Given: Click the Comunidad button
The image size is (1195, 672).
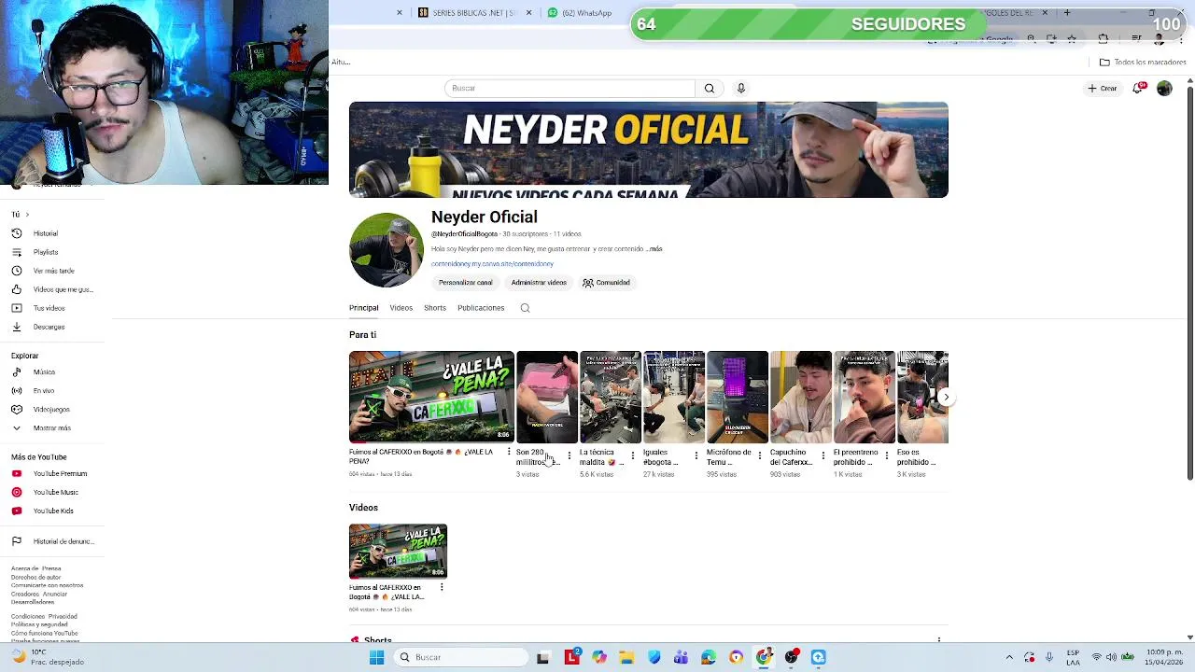Looking at the screenshot, I should pyautogui.click(x=607, y=283).
